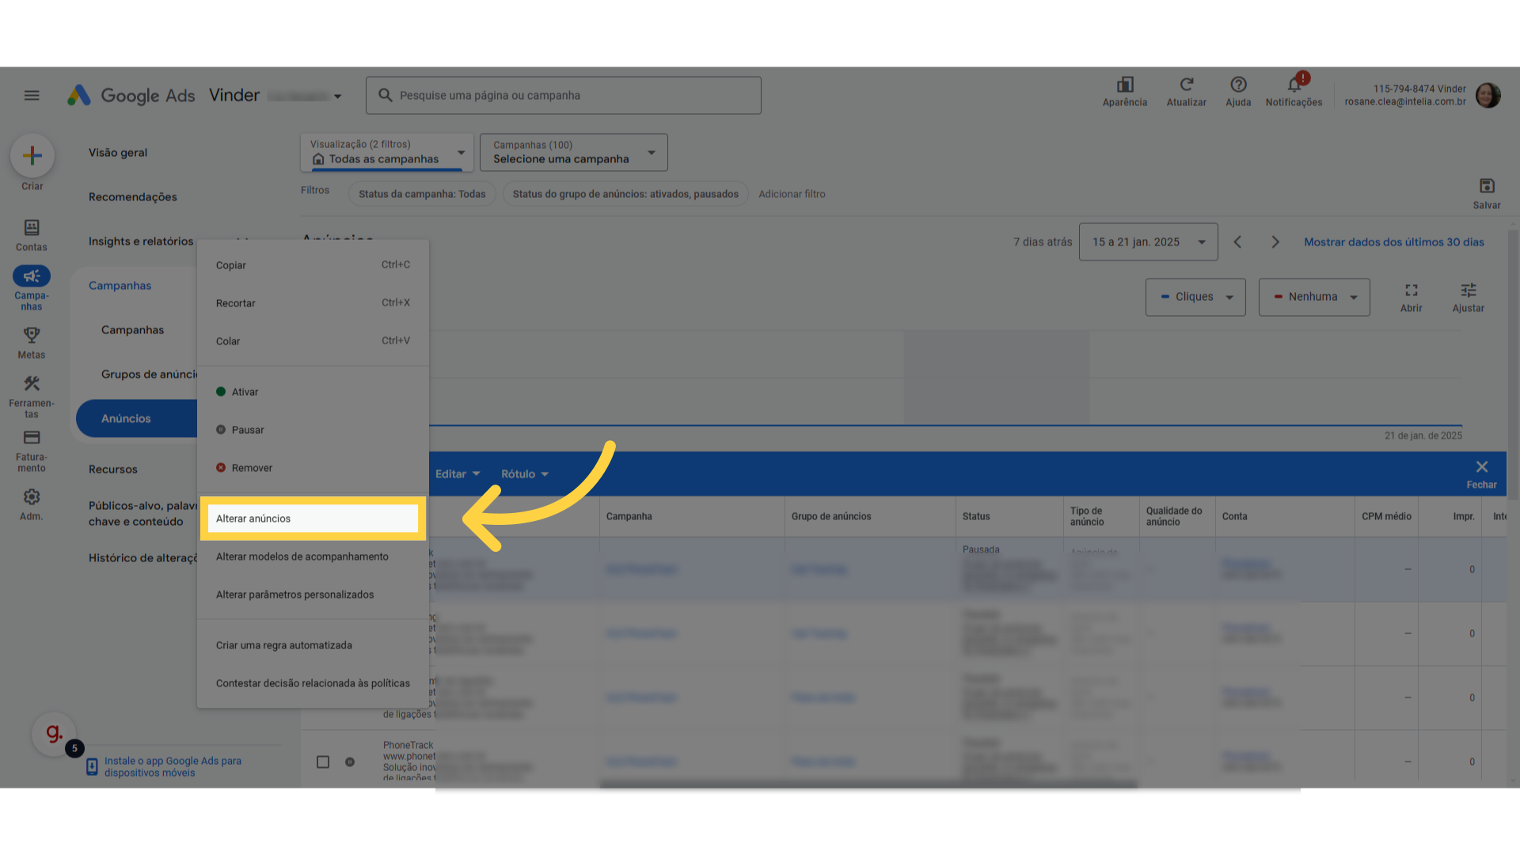The image size is (1520, 855).
Task: Open the Adm. gear icon
Action: coord(32,497)
